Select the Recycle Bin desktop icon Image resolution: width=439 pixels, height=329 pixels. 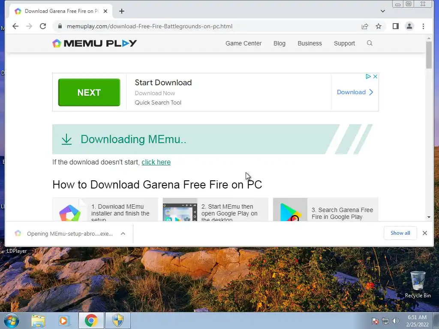(418, 284)
